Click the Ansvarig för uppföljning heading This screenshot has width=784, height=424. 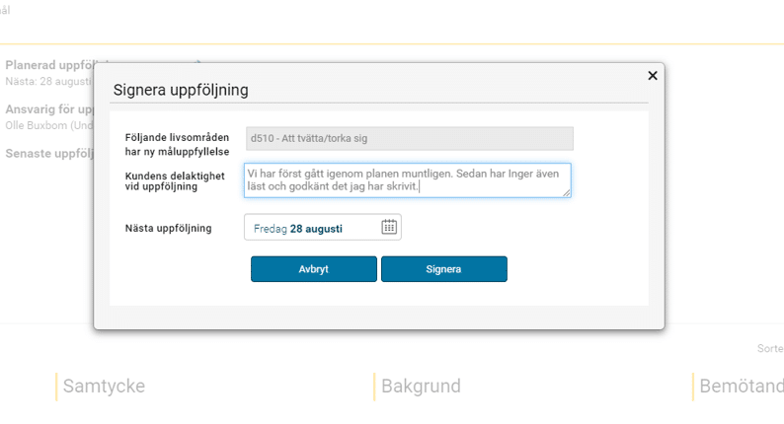(x=49, y=109)
